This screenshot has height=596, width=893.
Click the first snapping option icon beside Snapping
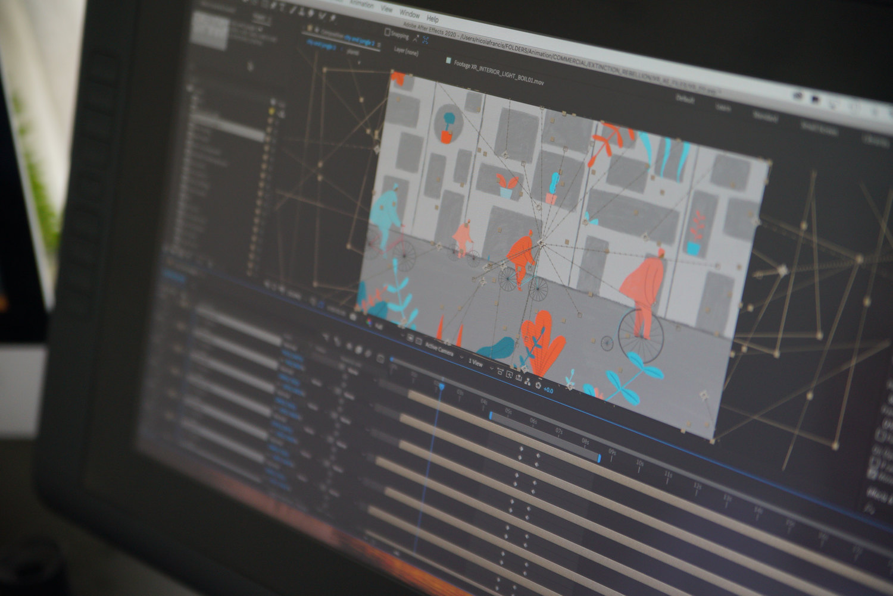tap(416, 38)
